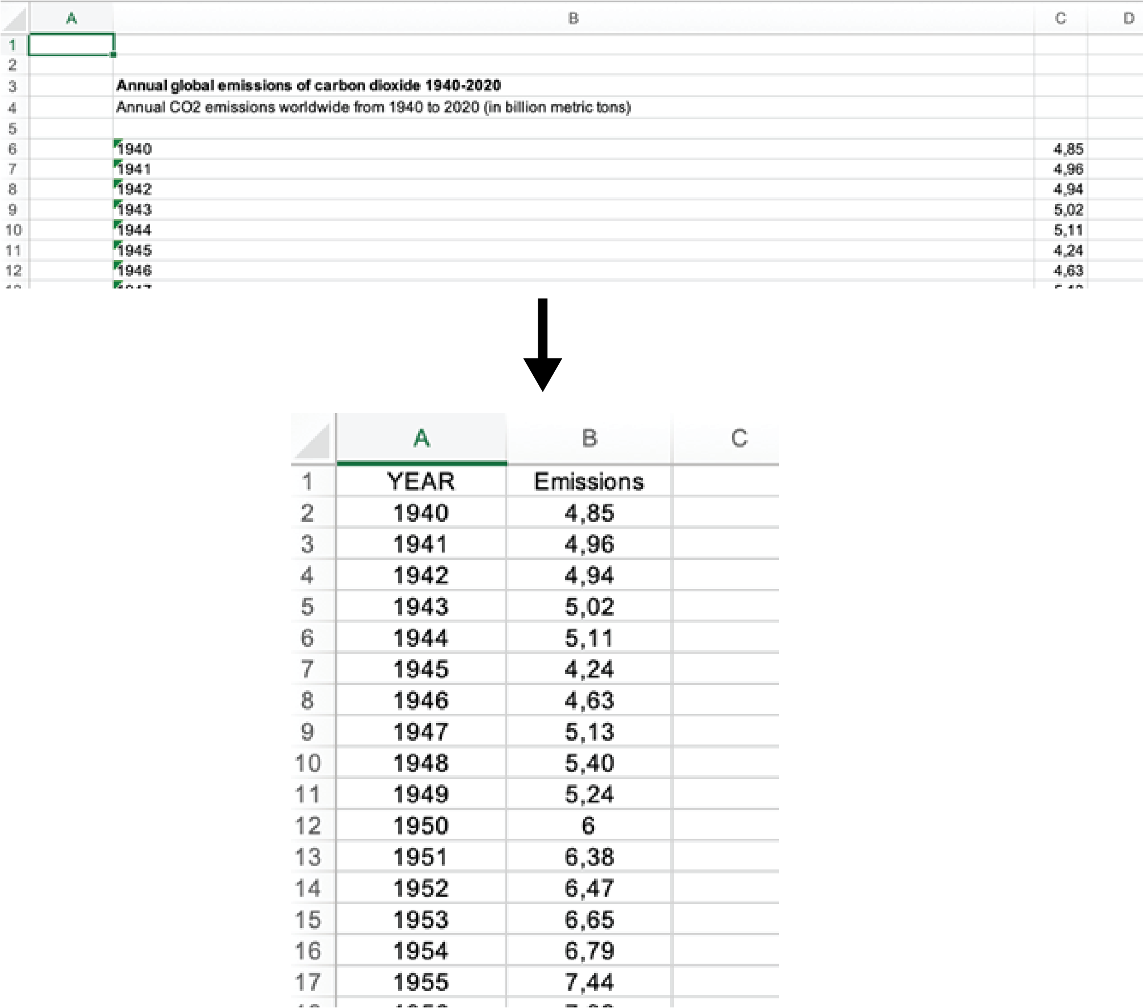Image resolution: width=1143 pixels, height=1008 pixels.
Task: Select row 3 header in top sheet
Action: [x=12, y=86]
